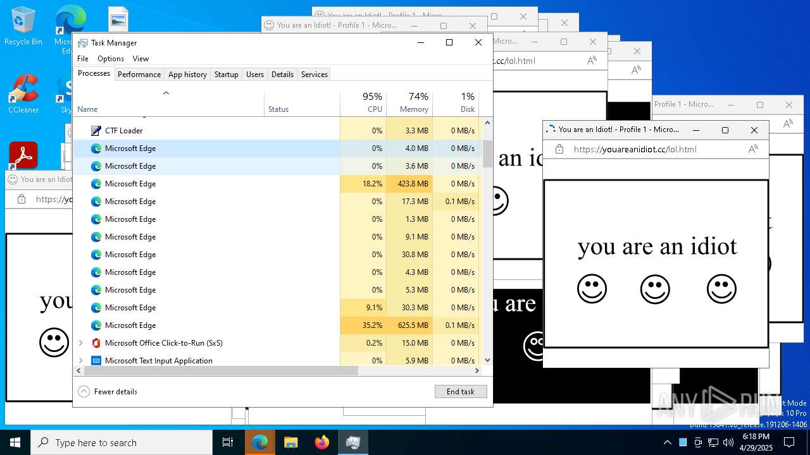The image size is (810, 455).
Task: Click the Task Manager title bar icon
Action: 83,43
